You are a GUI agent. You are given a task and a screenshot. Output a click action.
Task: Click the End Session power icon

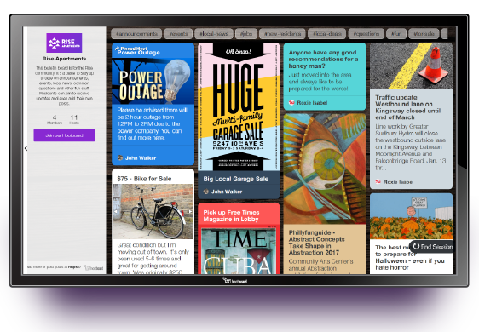(416, 246)
